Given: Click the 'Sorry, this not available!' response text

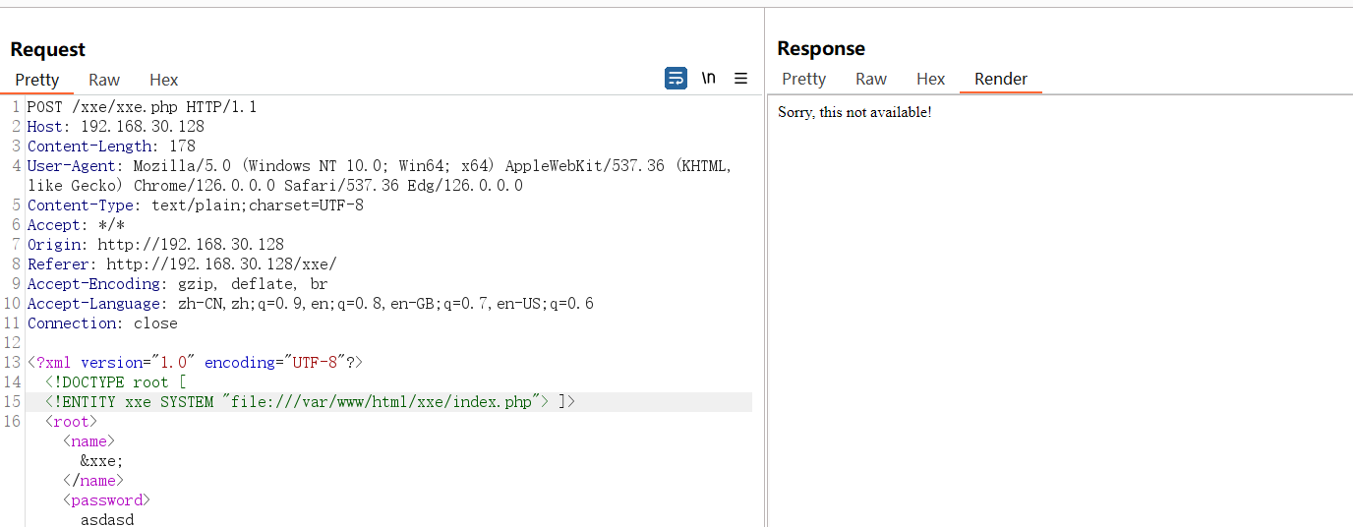Looking at the screenshot, I should click(x=854, y=112).
